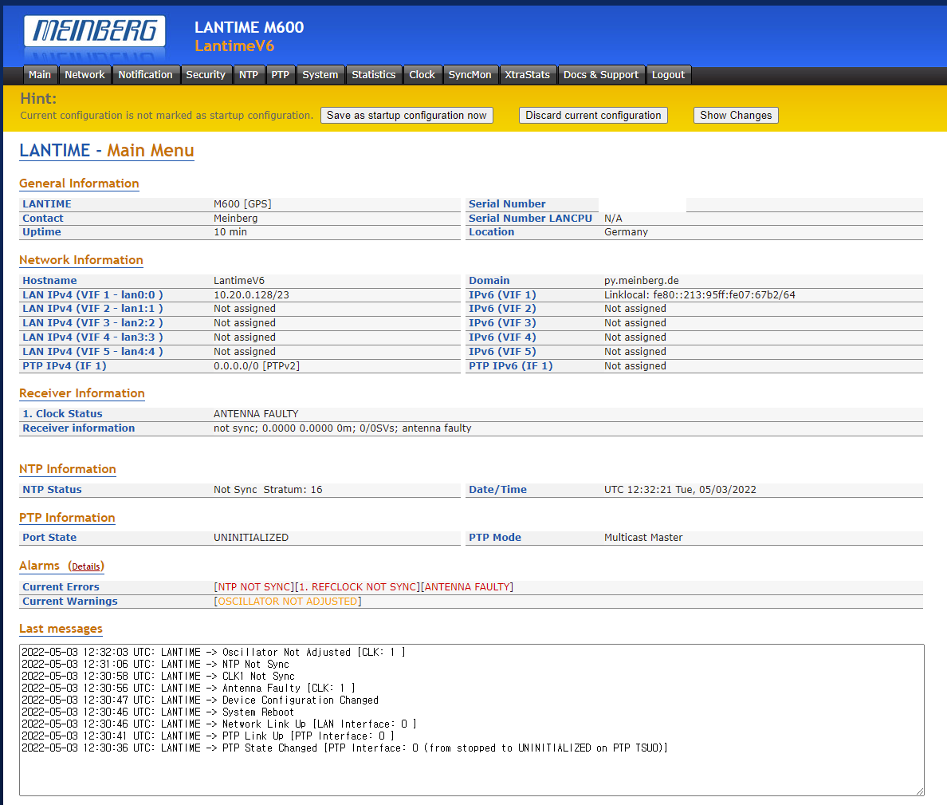Click the Receiver Information heading

click(81, 393)
